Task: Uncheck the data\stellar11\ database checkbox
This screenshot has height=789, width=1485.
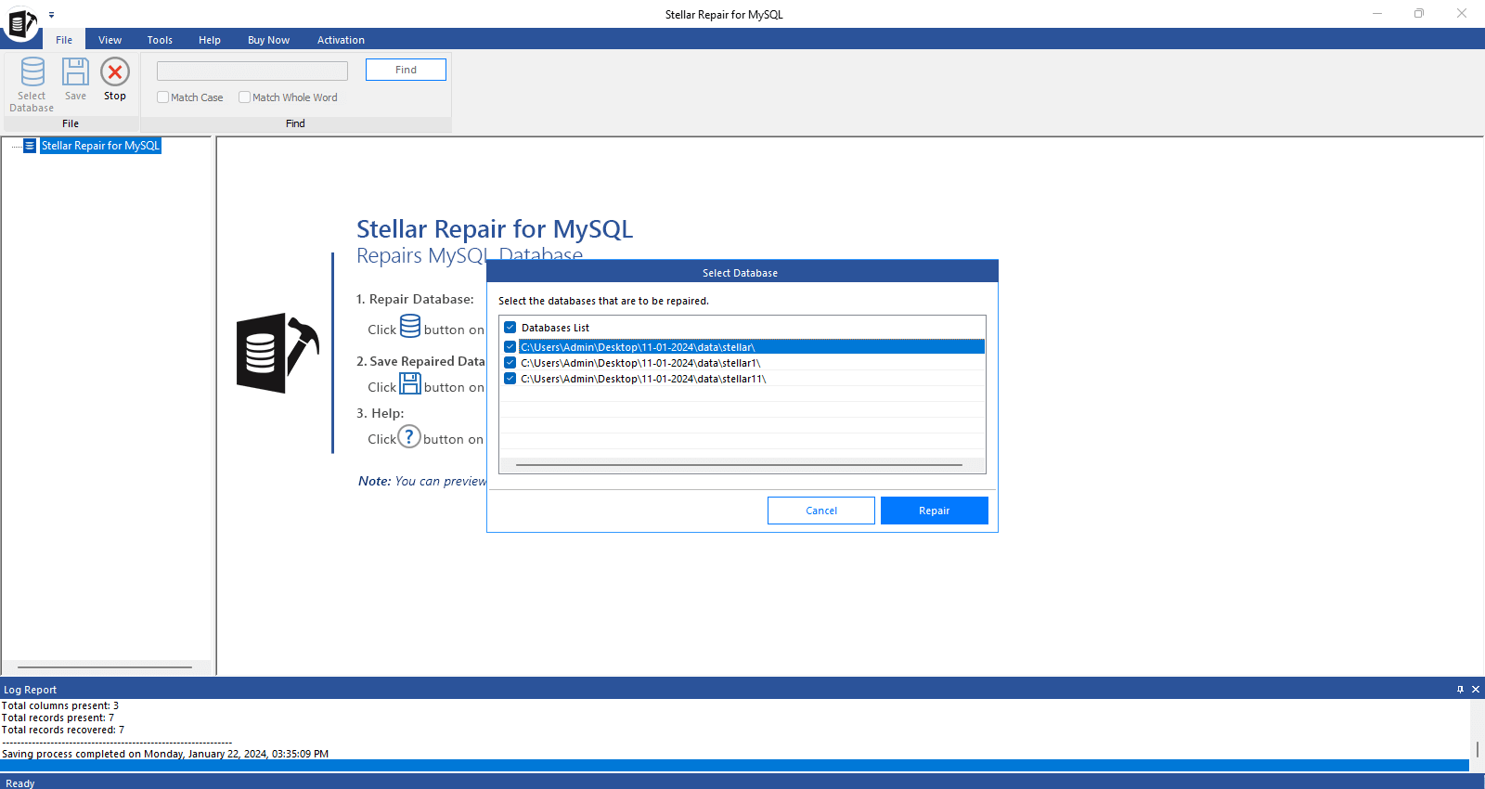Action: point(510,379)
